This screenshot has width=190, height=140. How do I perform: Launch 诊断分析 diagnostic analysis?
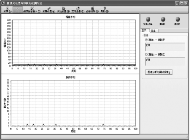(93, 10)
